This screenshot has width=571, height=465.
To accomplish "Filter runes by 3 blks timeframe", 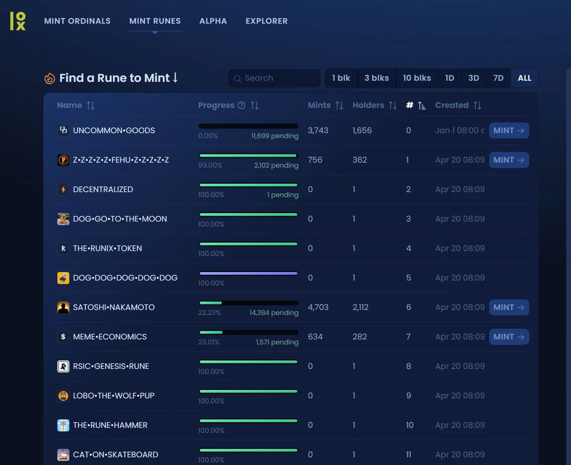I will pyautogui.click(x=376, y=78).
